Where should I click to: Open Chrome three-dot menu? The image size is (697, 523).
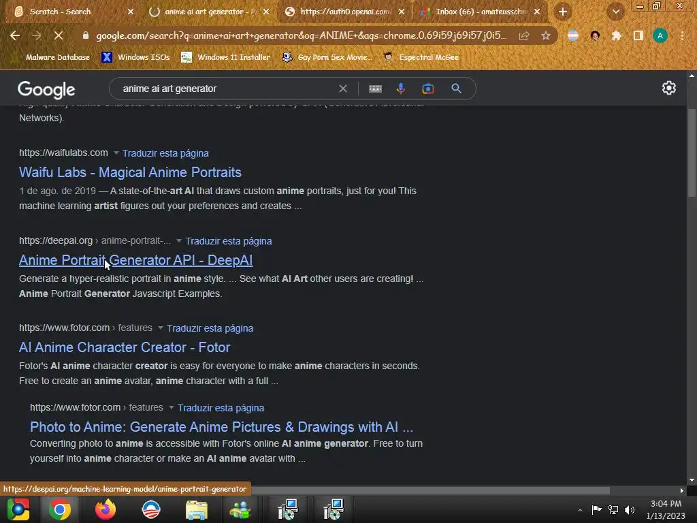coord(682,35)
